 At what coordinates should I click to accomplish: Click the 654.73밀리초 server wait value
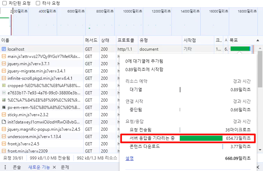(x=238, y=138)
